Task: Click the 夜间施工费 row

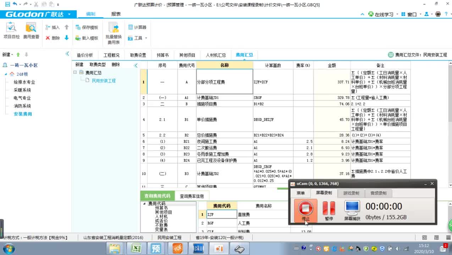Action: [x=275, y=141]
